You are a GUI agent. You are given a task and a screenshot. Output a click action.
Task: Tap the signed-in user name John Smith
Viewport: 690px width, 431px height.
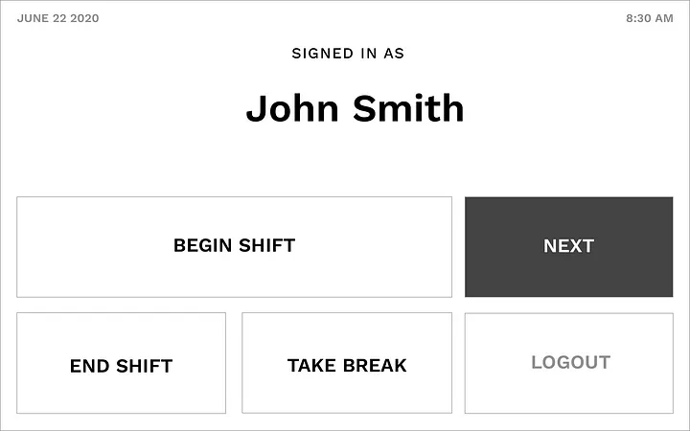tap(355, 109)
